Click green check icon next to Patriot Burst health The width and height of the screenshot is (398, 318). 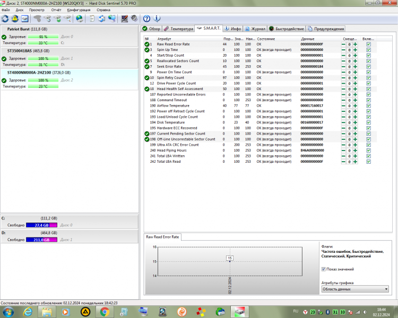(x=4, y=37)
